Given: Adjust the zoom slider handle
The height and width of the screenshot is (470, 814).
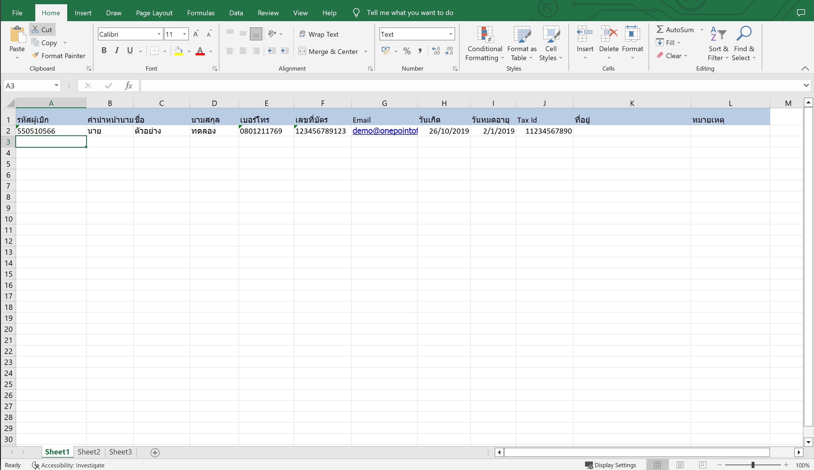Looking at the screenshot, I should tap(753, 465).
